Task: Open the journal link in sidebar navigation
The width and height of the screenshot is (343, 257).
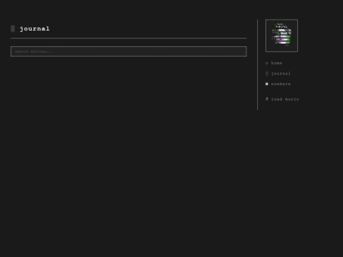Action: 281,74
